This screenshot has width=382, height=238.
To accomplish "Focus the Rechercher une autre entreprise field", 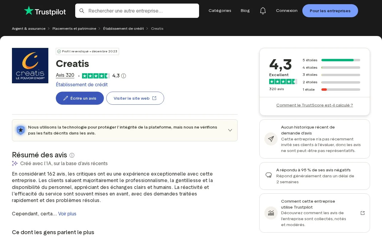I will point(137,11).
